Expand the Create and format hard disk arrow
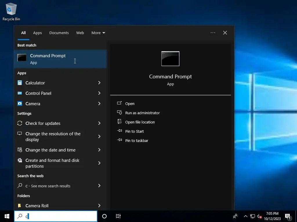 click(99, 163)
